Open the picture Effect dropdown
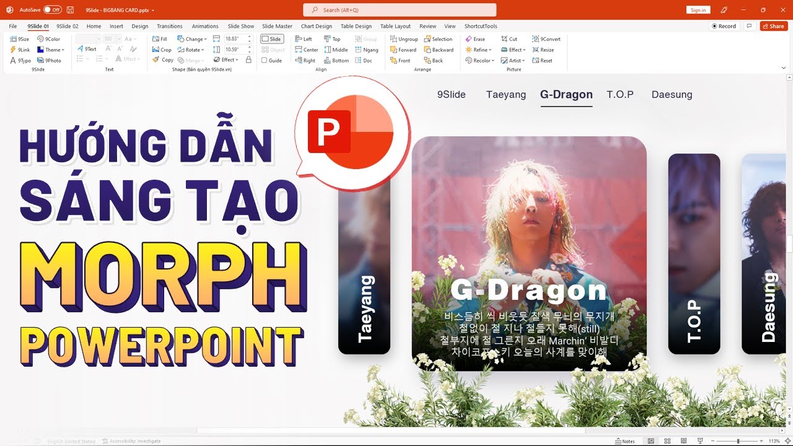This screenshot has width=793, height=446. [x=514, y=50]
